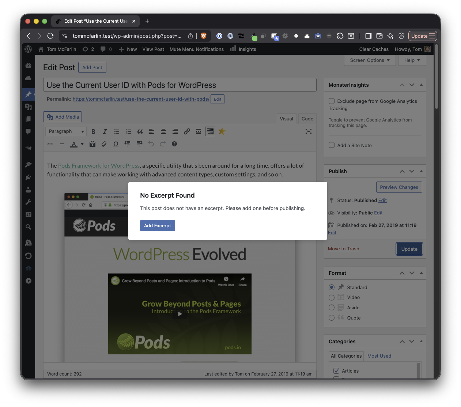The image size is (461, 407).
Task: Open the WordPress logo menu
Action: 28,49
